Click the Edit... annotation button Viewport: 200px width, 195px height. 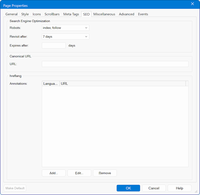(x=79, y=173)
